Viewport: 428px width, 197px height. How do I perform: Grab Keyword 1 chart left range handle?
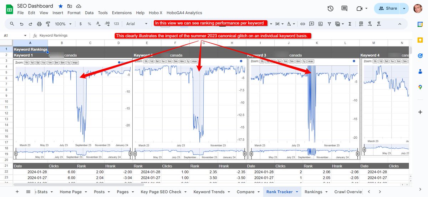16,153
